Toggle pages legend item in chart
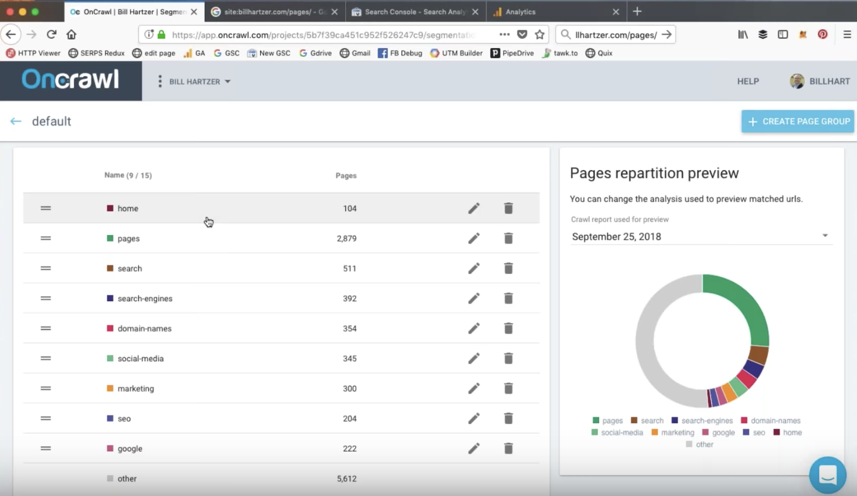 [x=607, y=420]
